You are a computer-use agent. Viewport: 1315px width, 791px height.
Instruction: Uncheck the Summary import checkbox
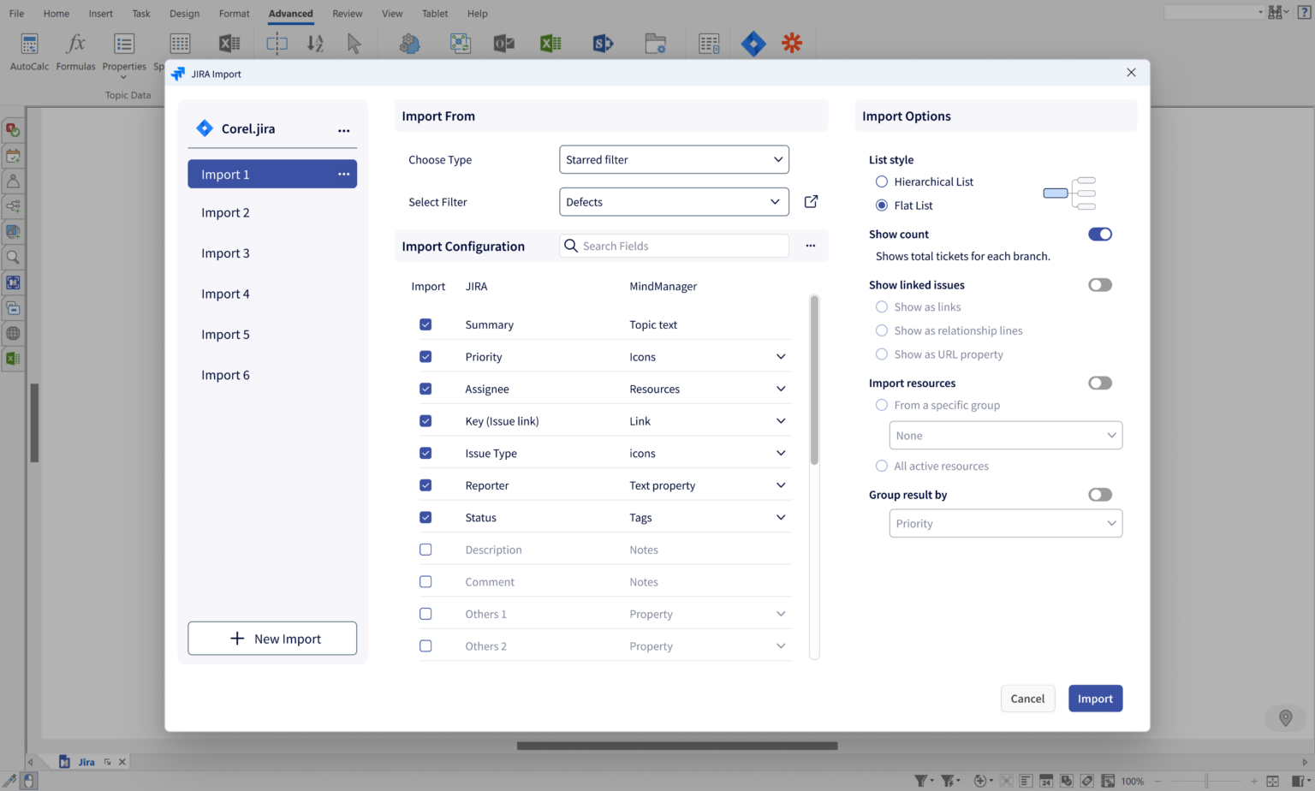click(x=425, y=324)
